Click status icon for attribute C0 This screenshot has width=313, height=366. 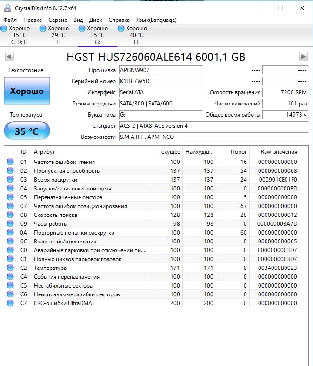(10, 250)
